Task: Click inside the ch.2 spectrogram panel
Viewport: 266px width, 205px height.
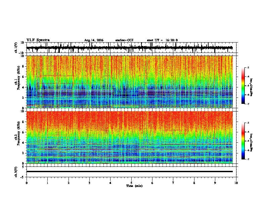Action: point(129,137)
